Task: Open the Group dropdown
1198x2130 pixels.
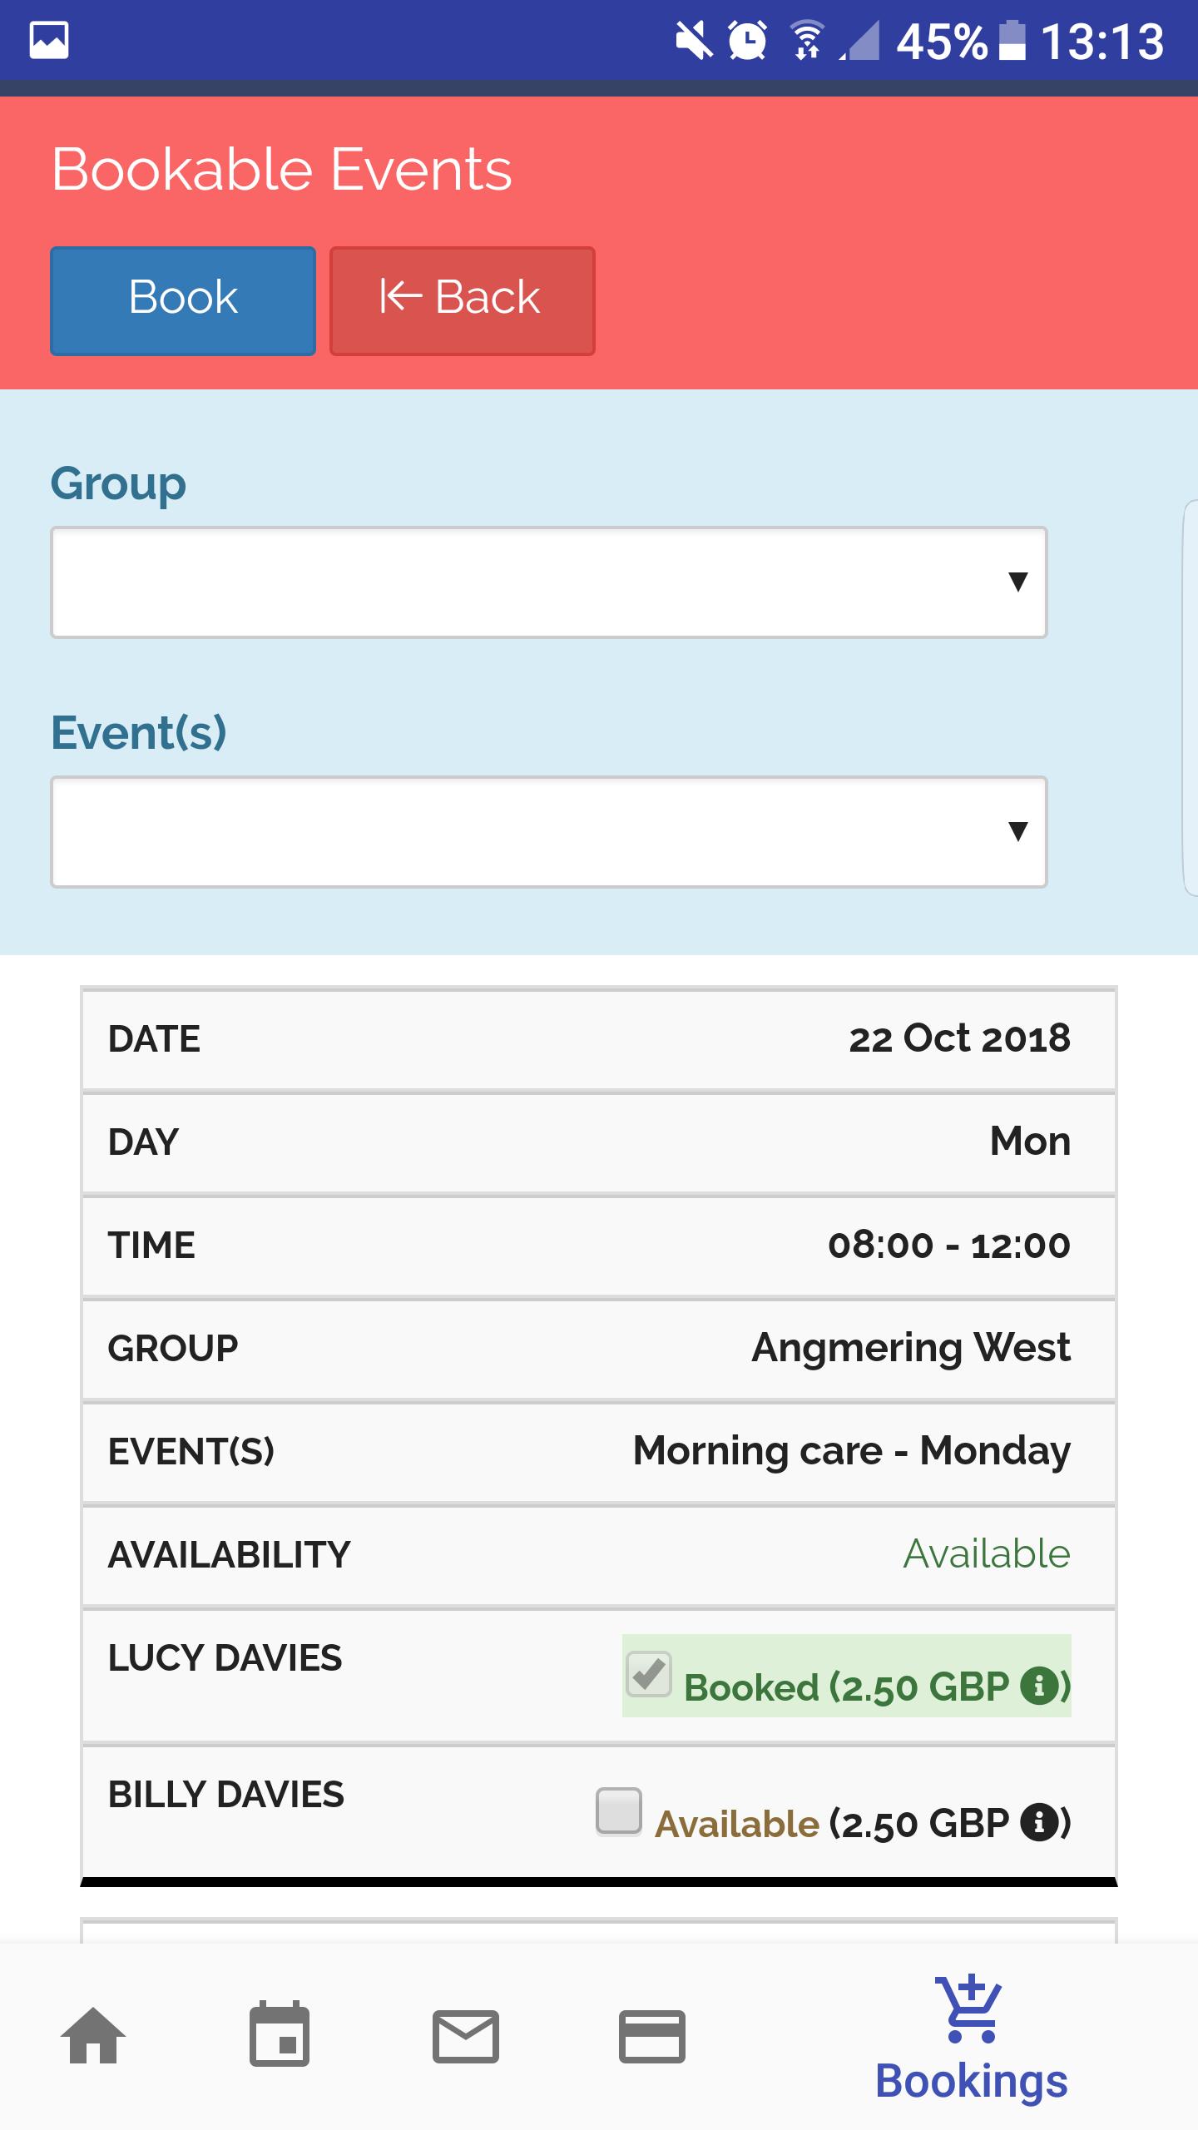Action: (x=549, y=582)
